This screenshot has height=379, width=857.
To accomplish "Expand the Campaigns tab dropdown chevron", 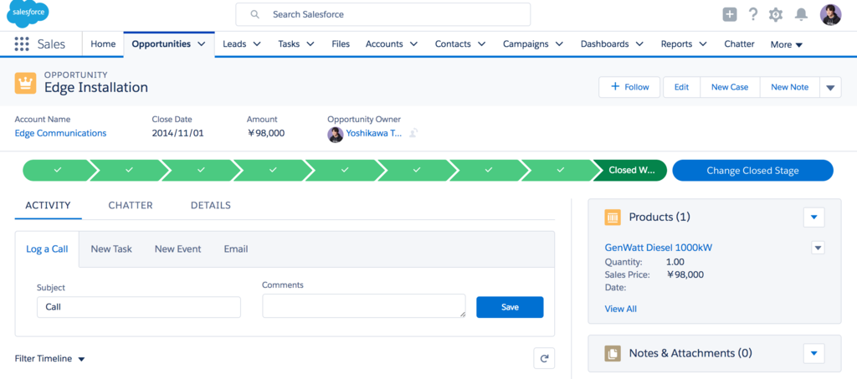I will point(559,44).
